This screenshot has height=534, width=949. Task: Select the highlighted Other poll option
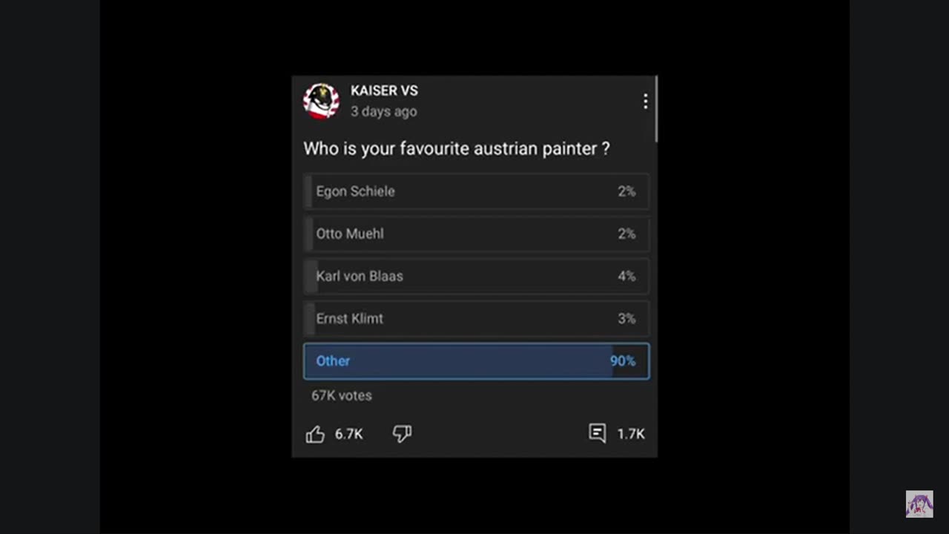click(x=476, y=361)
